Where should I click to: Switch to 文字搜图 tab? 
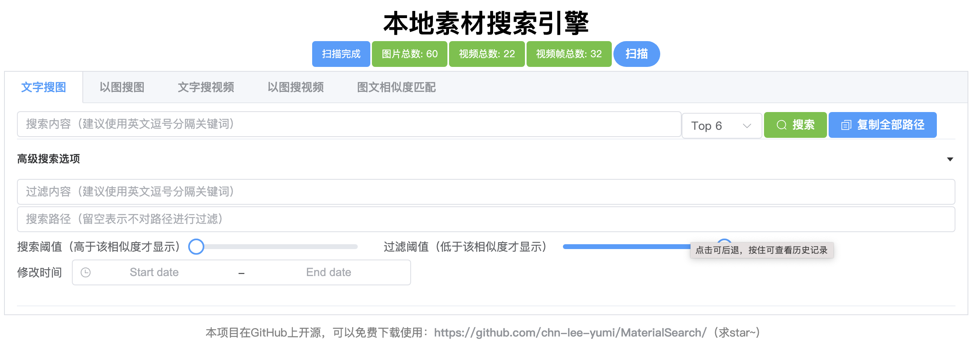pyautogui.click(x=44, y=87)
